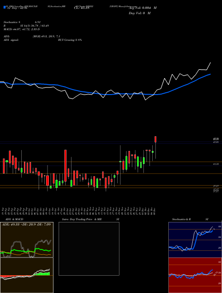Click the 'Avg Vol: 0.004 M' label
This screenshot has width=222, height=293.
tap(143, 8)
